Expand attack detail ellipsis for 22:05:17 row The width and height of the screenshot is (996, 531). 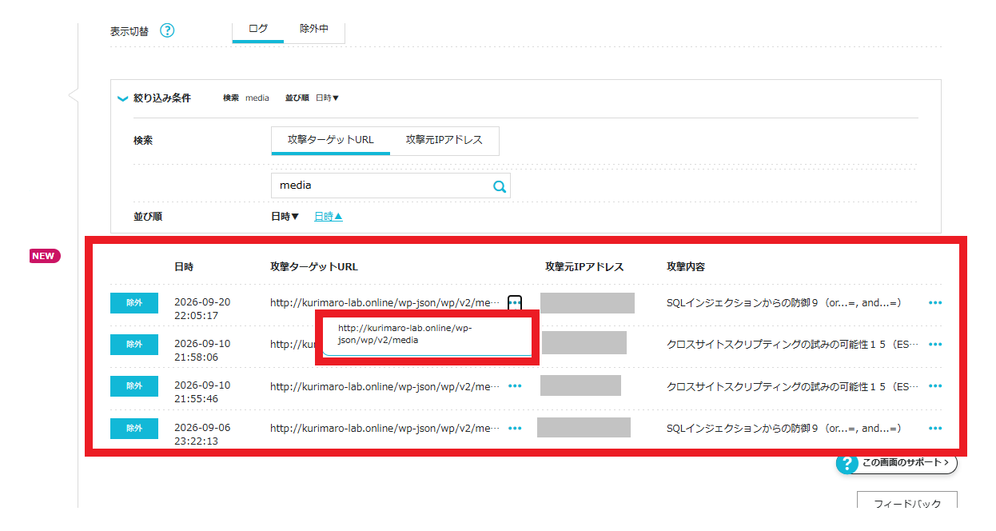click(x=935, y=303)
